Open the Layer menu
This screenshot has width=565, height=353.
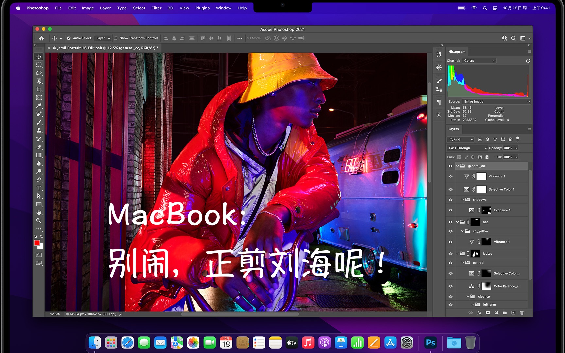(x=105, y=8)
